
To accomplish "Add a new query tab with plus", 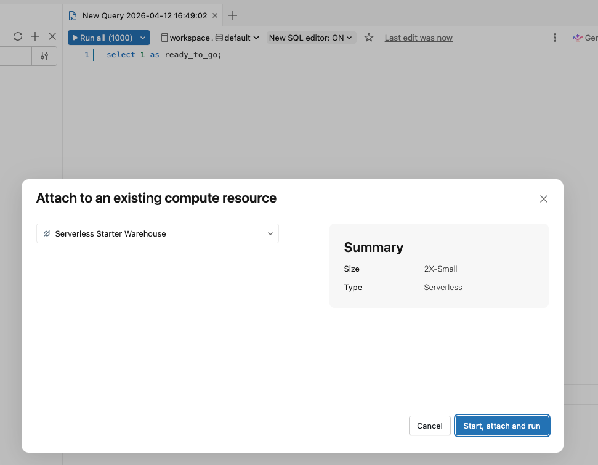I will (x=233, y=16).
